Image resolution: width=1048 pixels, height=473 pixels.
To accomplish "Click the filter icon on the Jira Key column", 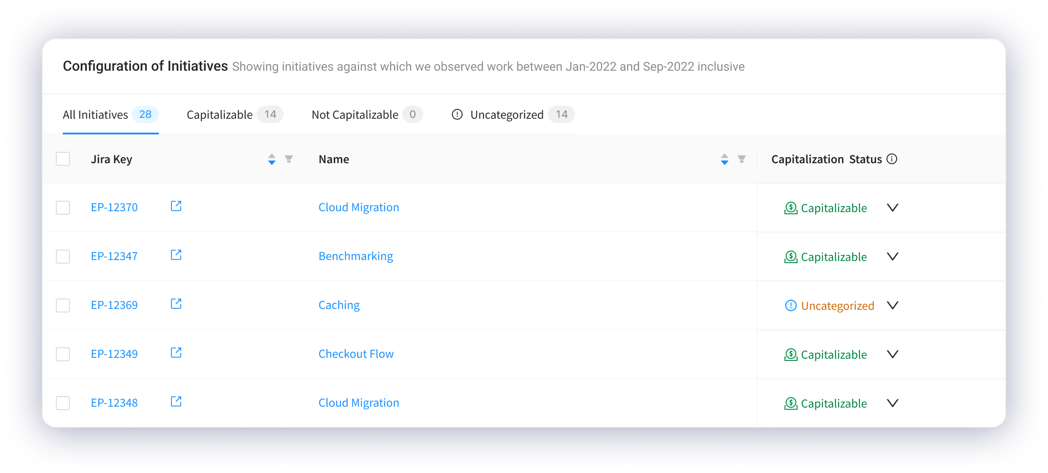I will click(x=289, y=160).
